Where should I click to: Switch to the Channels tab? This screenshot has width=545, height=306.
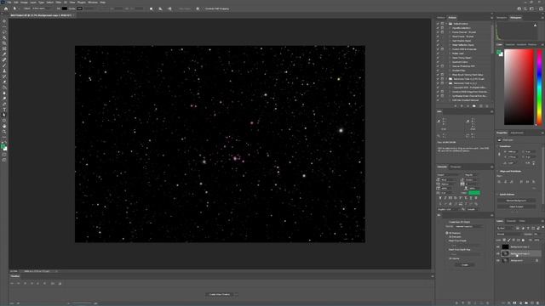click(x=511, y=221)
